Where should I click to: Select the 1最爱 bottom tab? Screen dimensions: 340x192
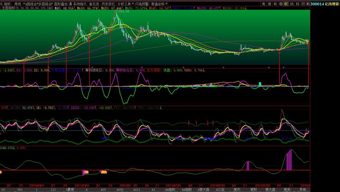point(70,190)
